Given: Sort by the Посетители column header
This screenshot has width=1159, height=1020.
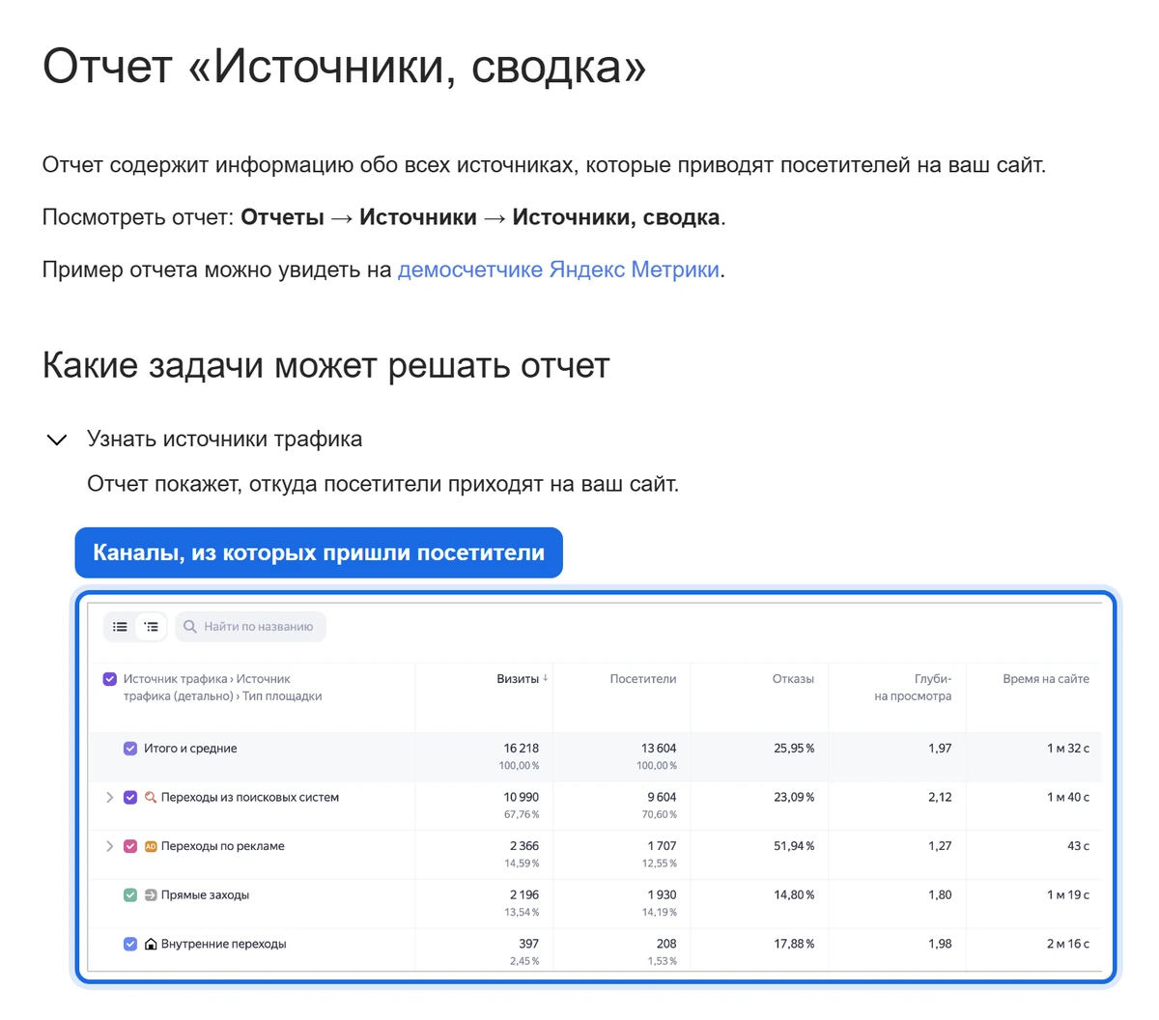Looking at the screenshot, I should pos(643,679).
